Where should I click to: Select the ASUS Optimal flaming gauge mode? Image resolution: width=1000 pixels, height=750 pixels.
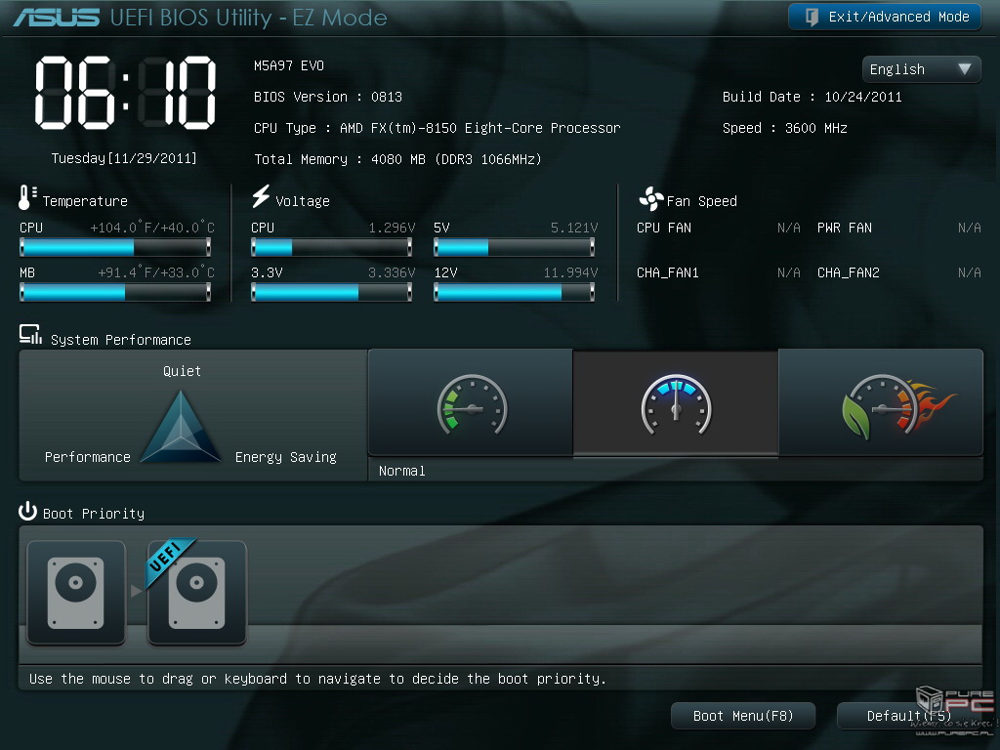[x=881, y=403]
